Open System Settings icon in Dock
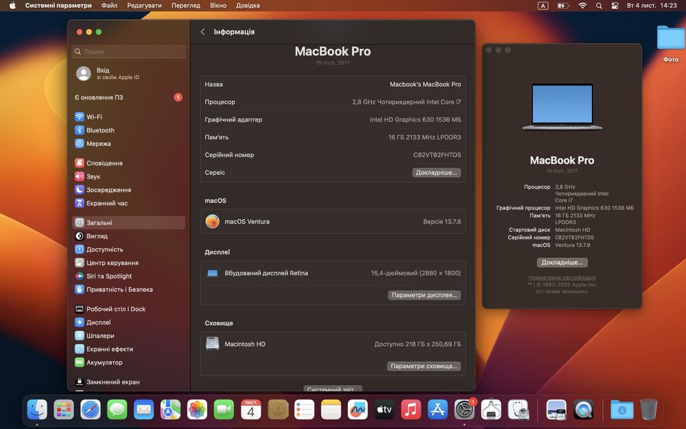Screen dimensions: 686x429 coord(464,410)
